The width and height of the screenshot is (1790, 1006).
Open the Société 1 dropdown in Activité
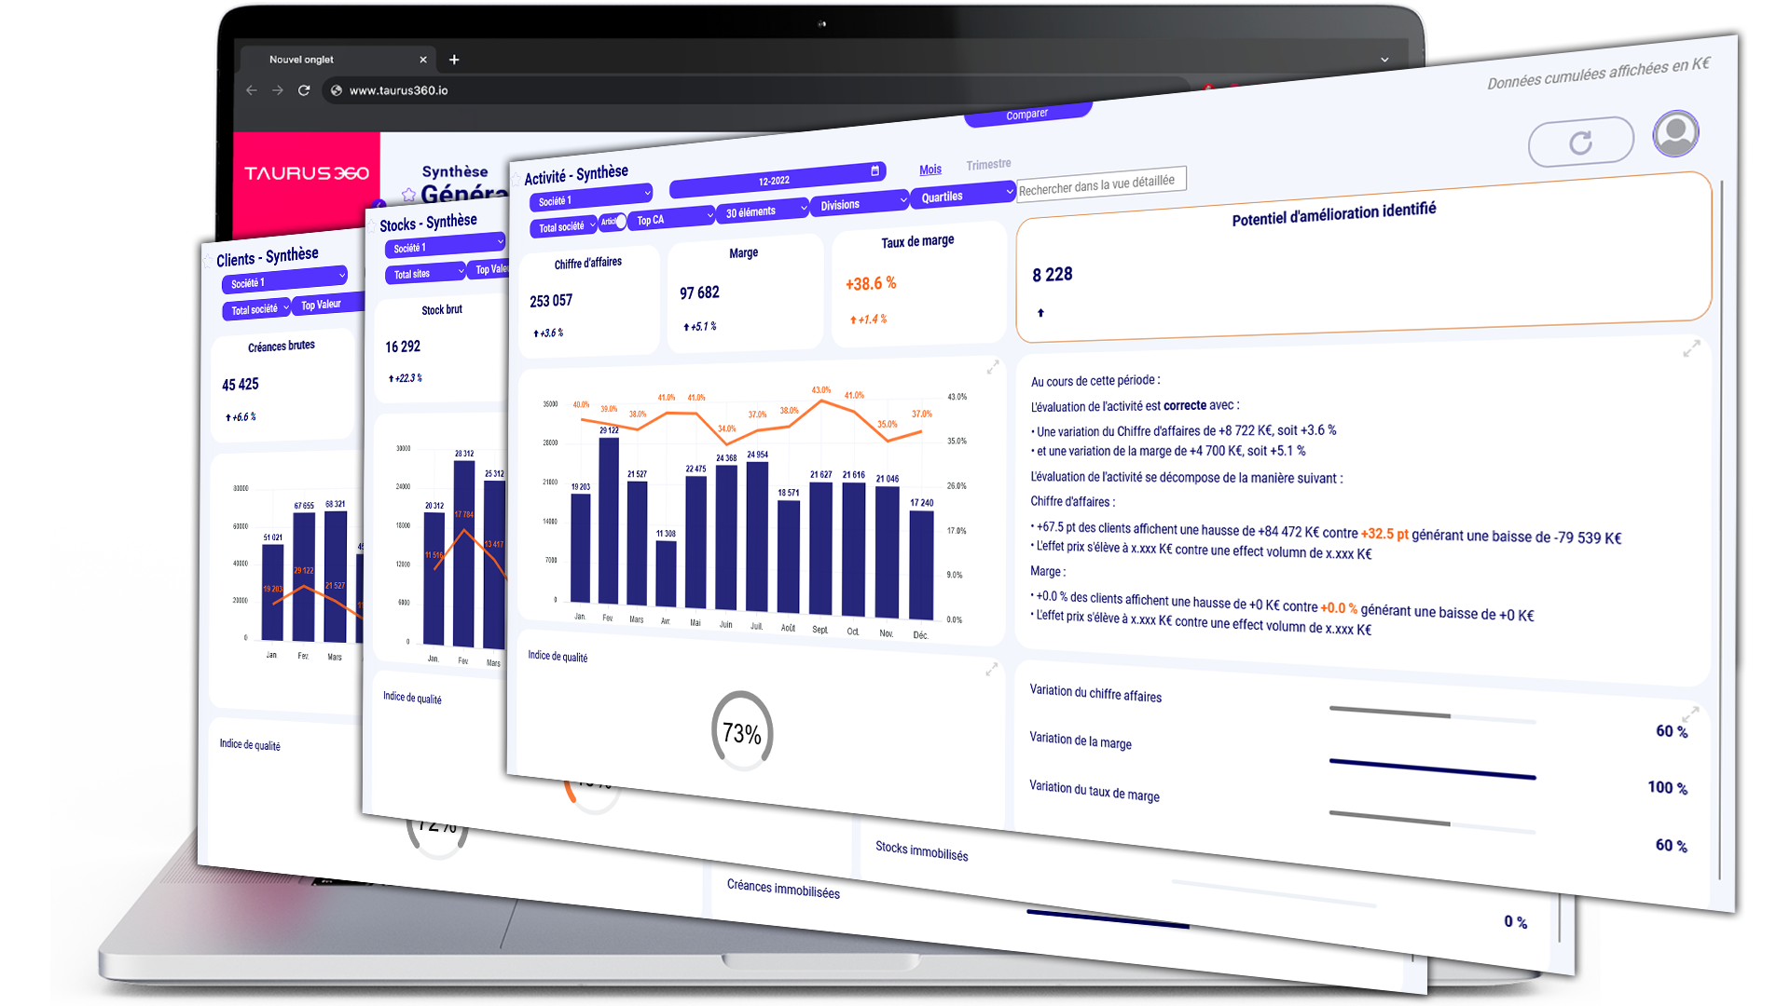[591, 197]
